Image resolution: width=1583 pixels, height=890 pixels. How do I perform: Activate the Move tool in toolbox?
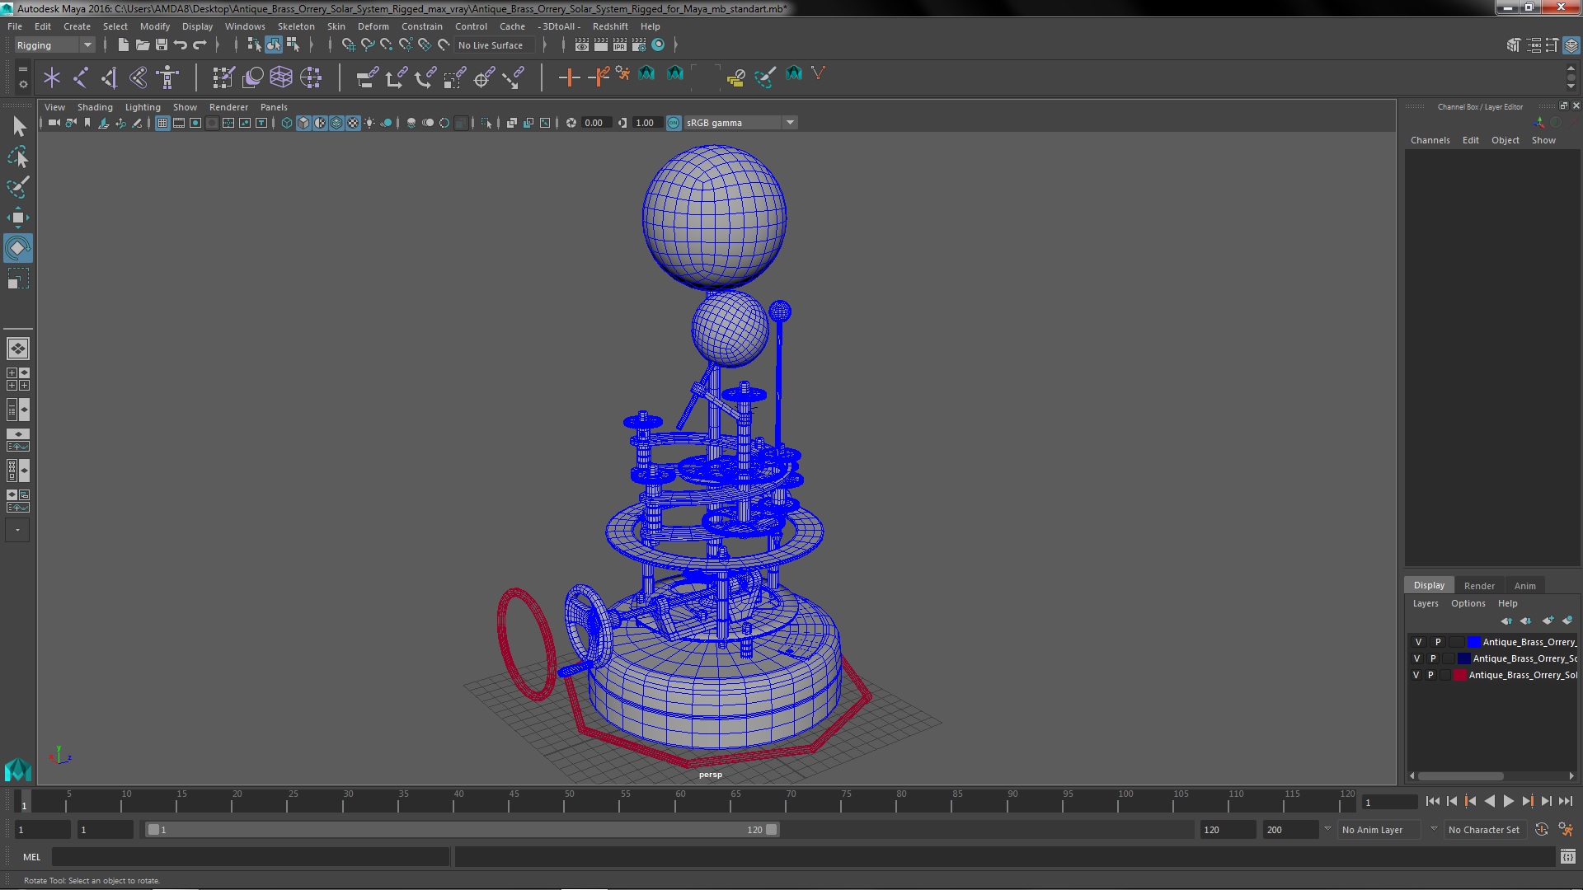click(18, 218)
